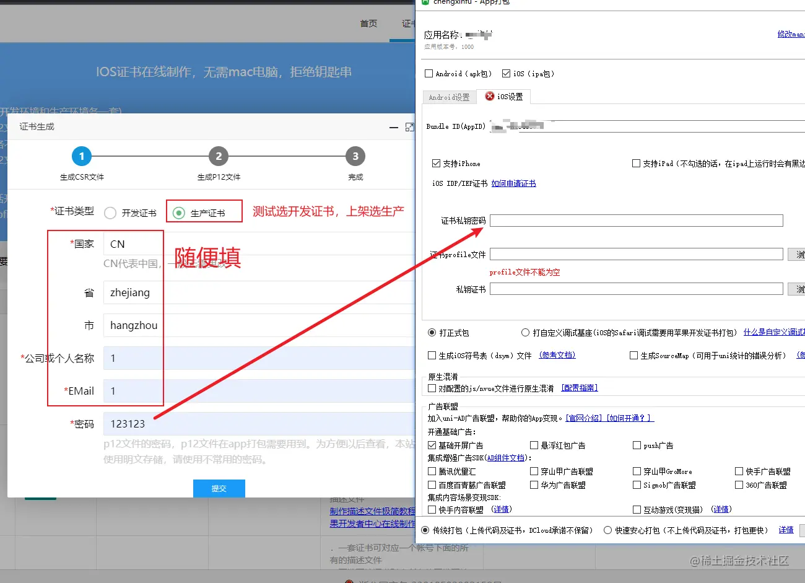Toggle the Android (apk包) checkbox
The image size is (805, 583).
tap(429, 74)
